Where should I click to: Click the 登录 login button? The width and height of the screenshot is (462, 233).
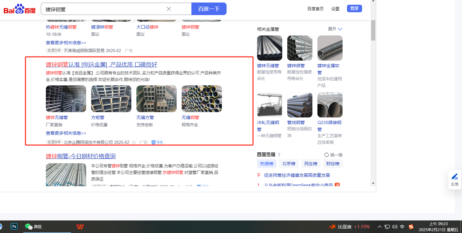click(x=355, y=8)
